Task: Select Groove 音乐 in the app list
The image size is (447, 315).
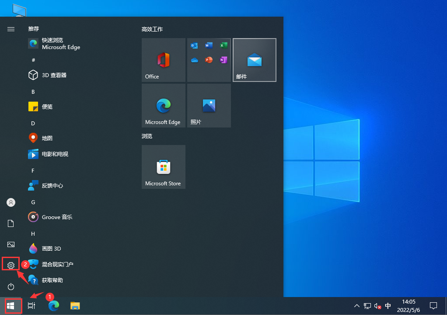Action: 57,217
